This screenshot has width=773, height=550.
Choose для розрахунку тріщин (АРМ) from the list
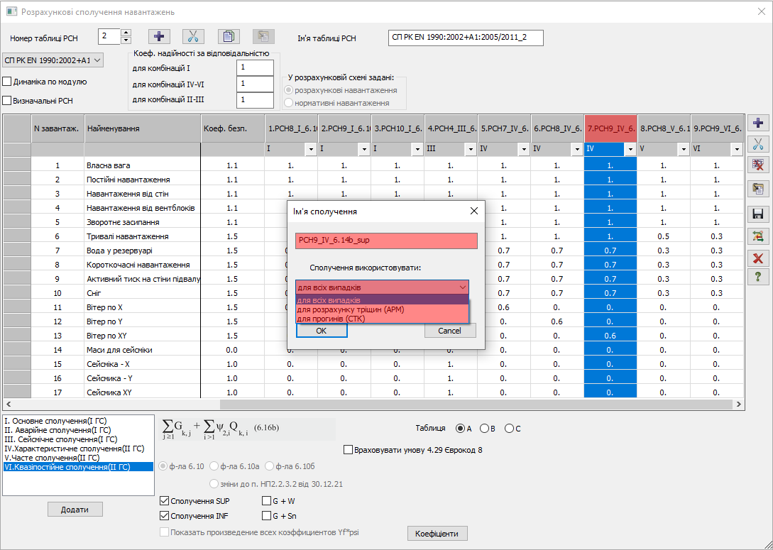pyautogui.click(x=351, y=309)
